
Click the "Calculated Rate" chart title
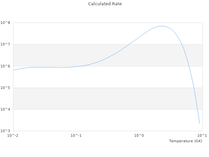tap(104, 4)
